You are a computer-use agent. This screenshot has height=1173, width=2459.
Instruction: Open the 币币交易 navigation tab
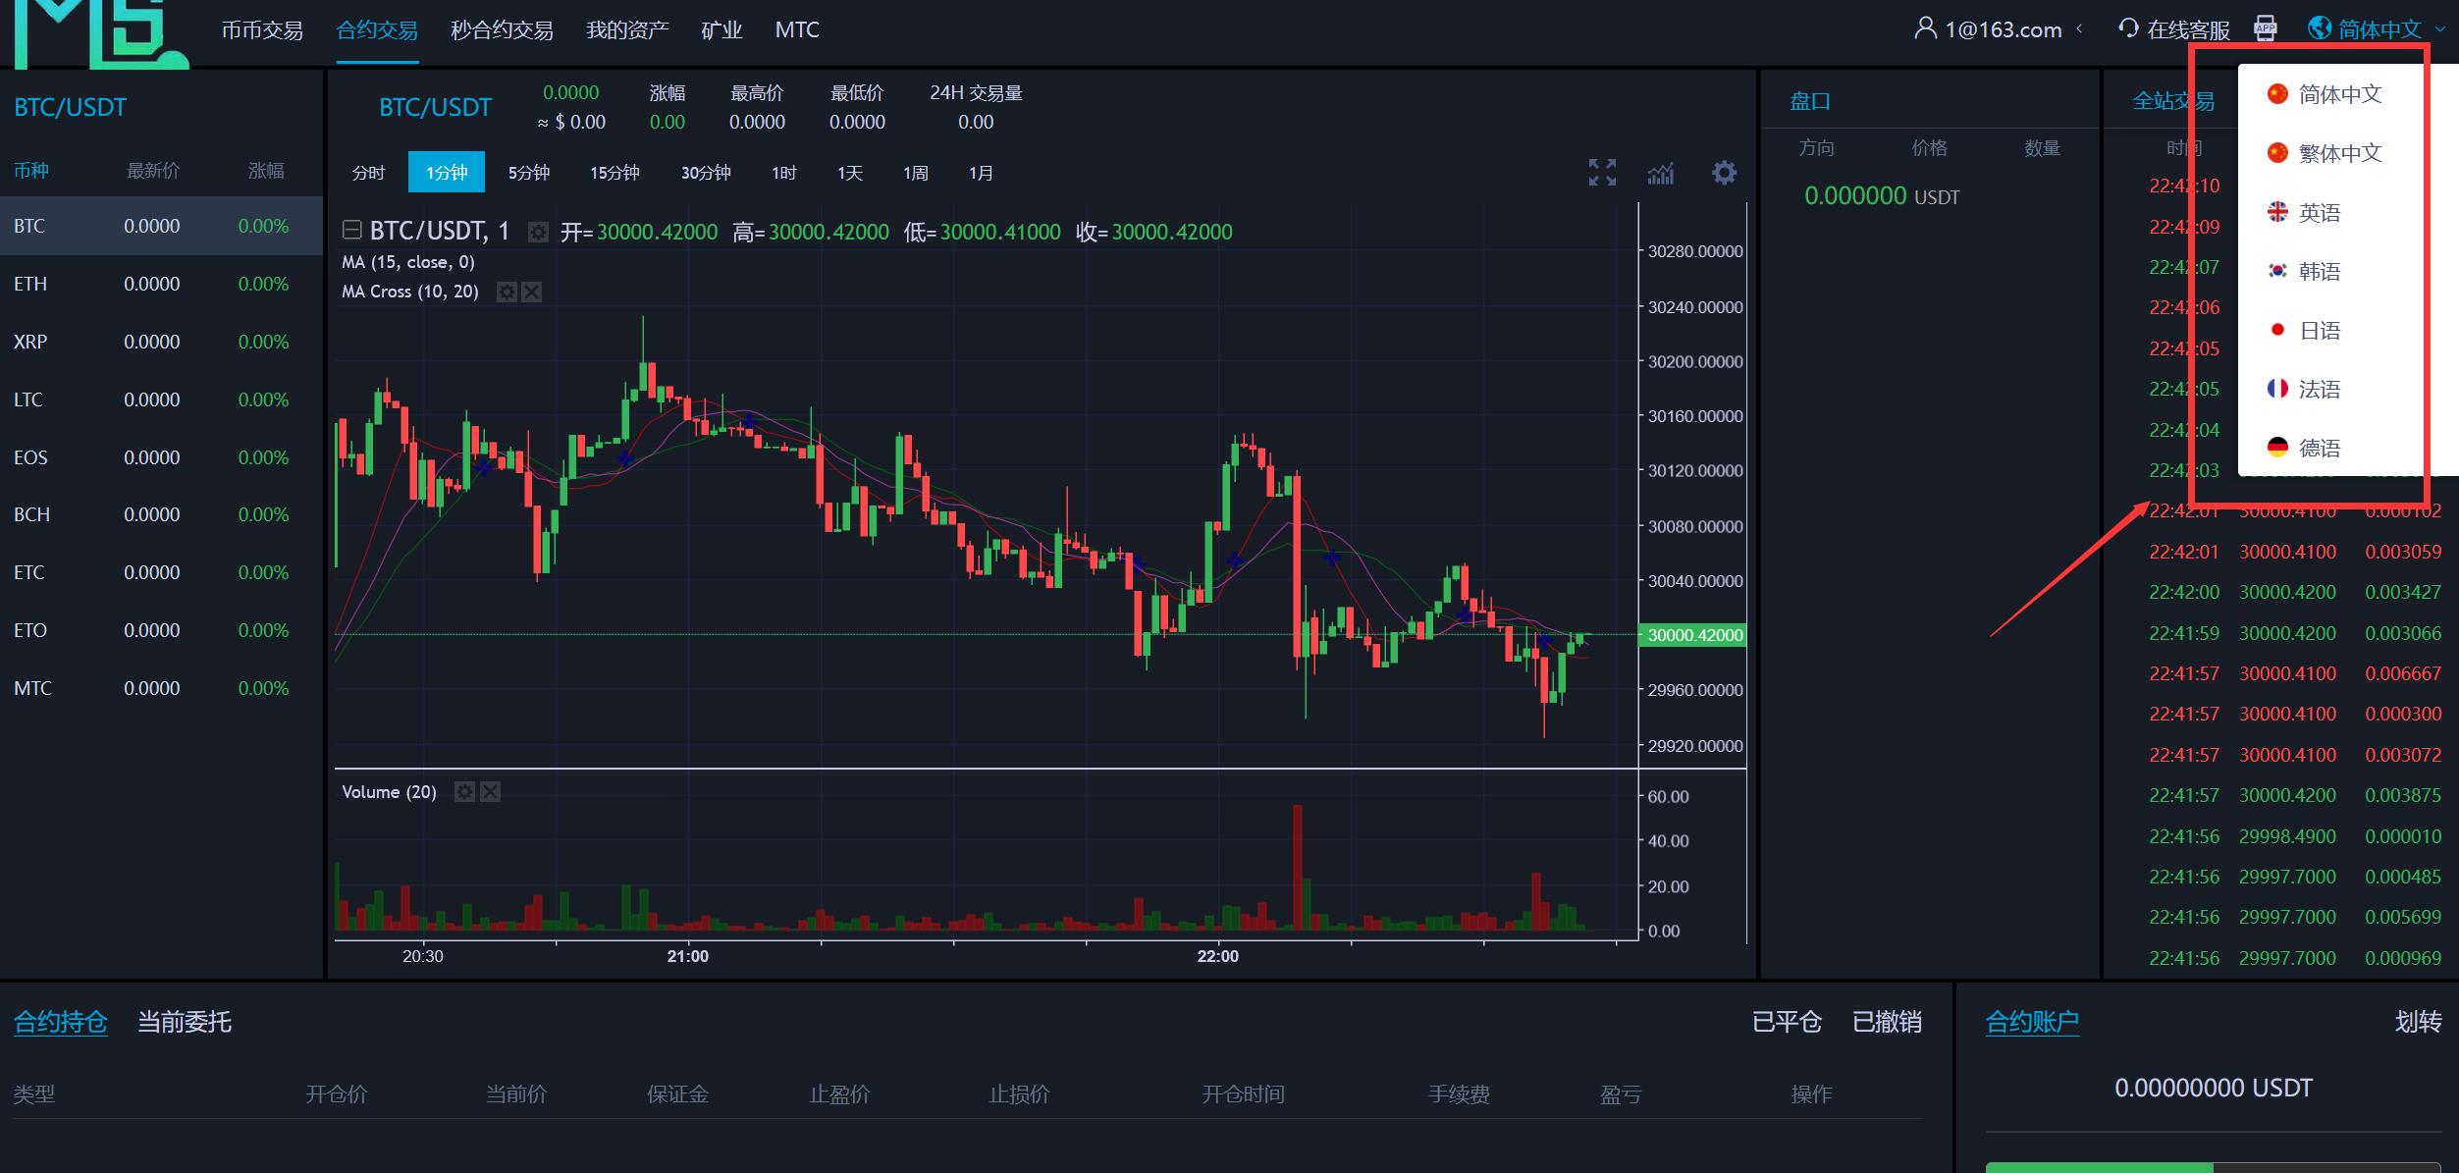(262, 30)
